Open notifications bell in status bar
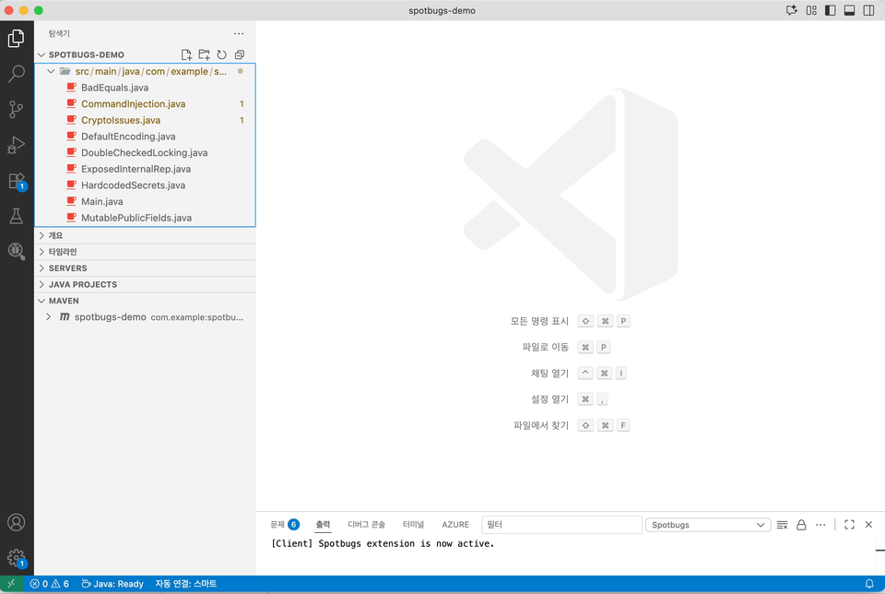 (869, 584)
